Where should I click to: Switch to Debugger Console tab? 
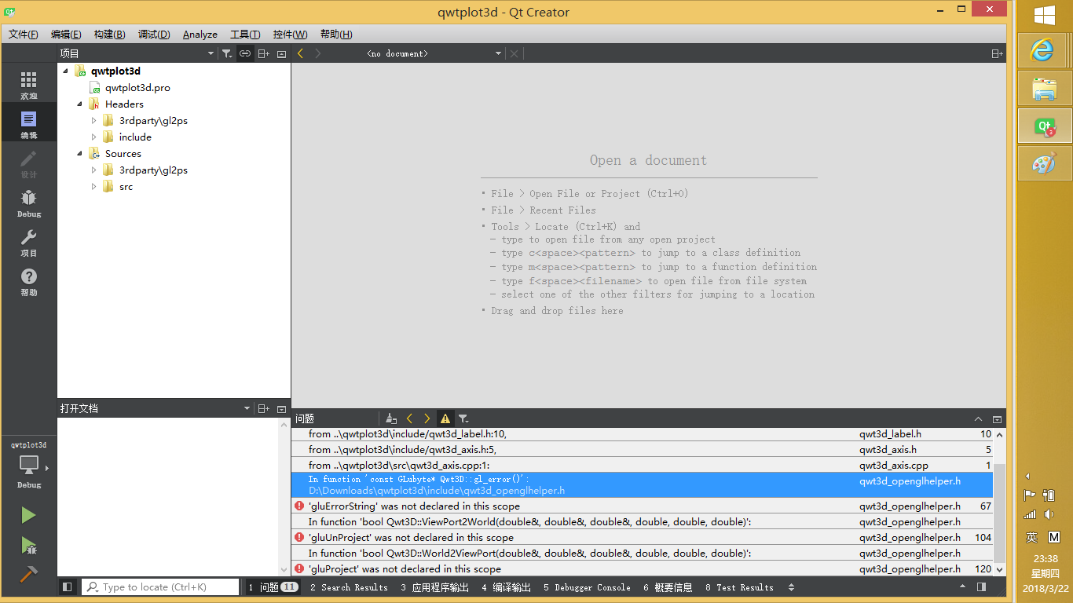pos(587,587)
